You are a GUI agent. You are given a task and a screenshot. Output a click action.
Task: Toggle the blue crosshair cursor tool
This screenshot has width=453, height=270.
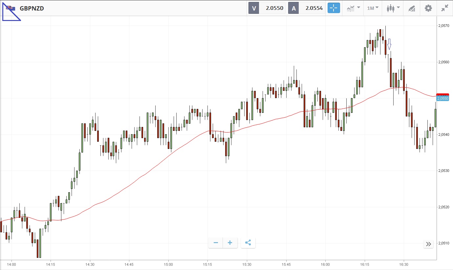[x=334, y=8]
